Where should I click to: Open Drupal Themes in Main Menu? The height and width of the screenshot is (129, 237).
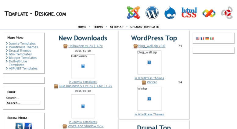point(20,51)
